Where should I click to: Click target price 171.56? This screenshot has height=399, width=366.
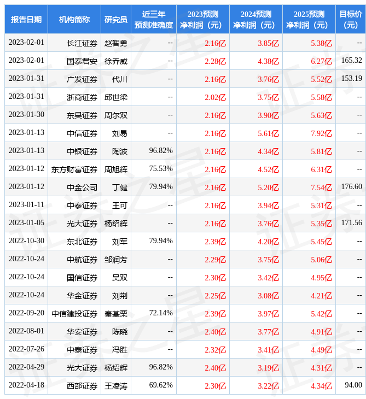point(351,223)
